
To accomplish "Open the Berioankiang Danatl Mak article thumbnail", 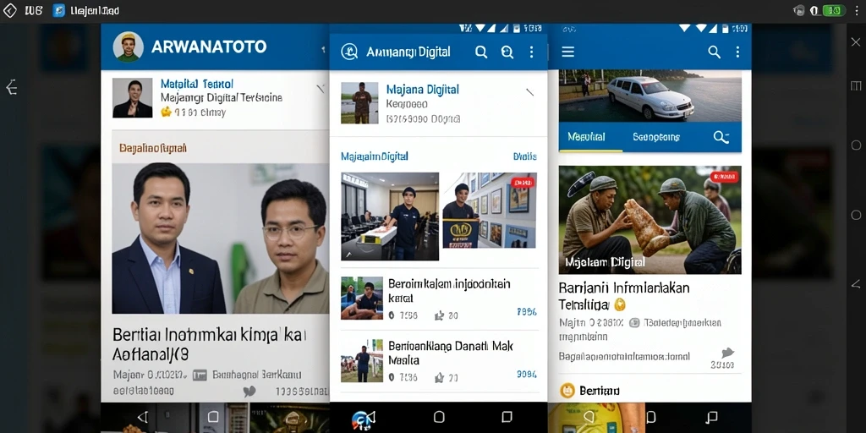I will [362, 360].
